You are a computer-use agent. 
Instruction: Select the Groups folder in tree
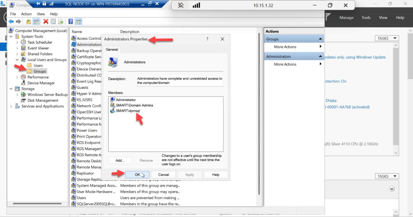[x=36, y=71]
